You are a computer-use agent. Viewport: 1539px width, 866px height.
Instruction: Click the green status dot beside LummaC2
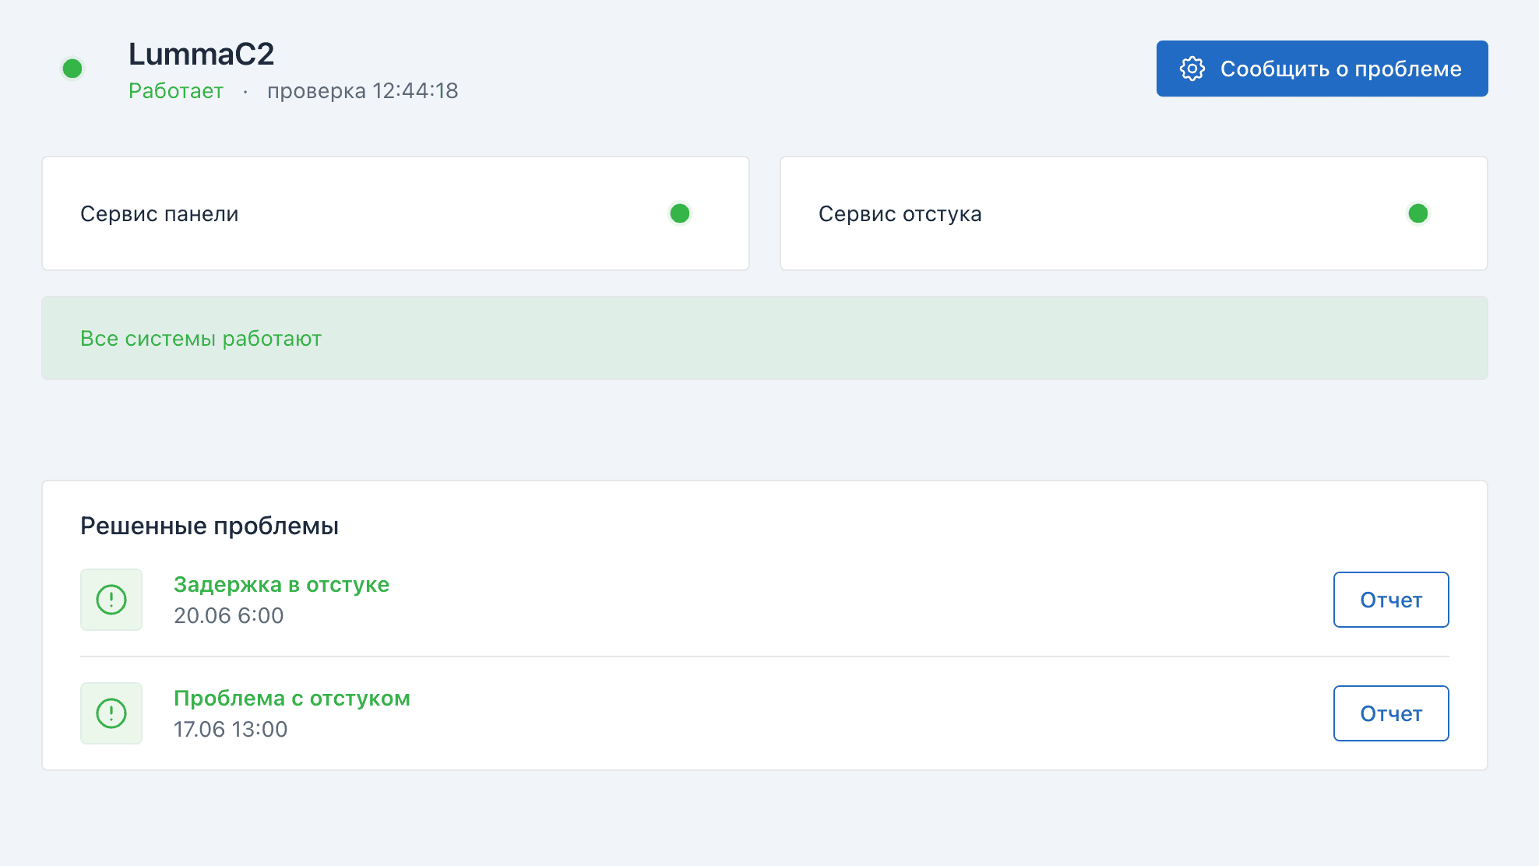[x=72, y=69]
